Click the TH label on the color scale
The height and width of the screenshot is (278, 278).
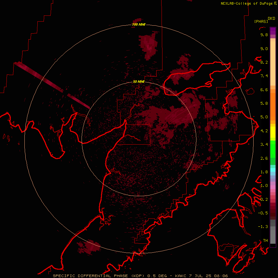(x=265, y=240)
